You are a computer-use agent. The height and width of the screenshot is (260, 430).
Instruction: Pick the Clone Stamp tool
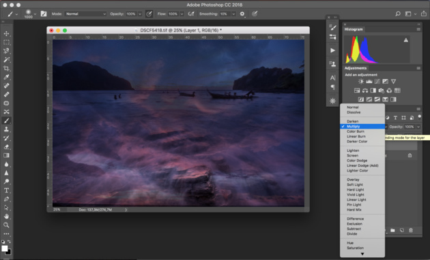pos(6,129)
